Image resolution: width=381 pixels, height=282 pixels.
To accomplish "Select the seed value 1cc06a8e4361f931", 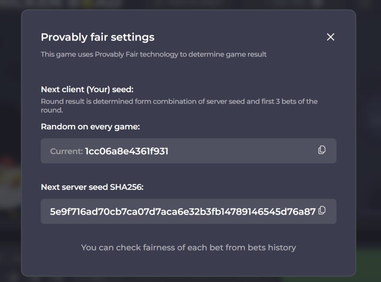I will pos(127,151).
